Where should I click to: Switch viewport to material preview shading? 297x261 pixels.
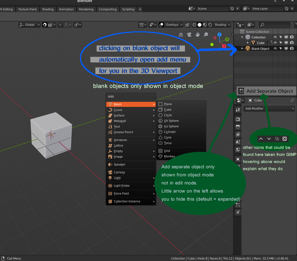pos(205,25)
